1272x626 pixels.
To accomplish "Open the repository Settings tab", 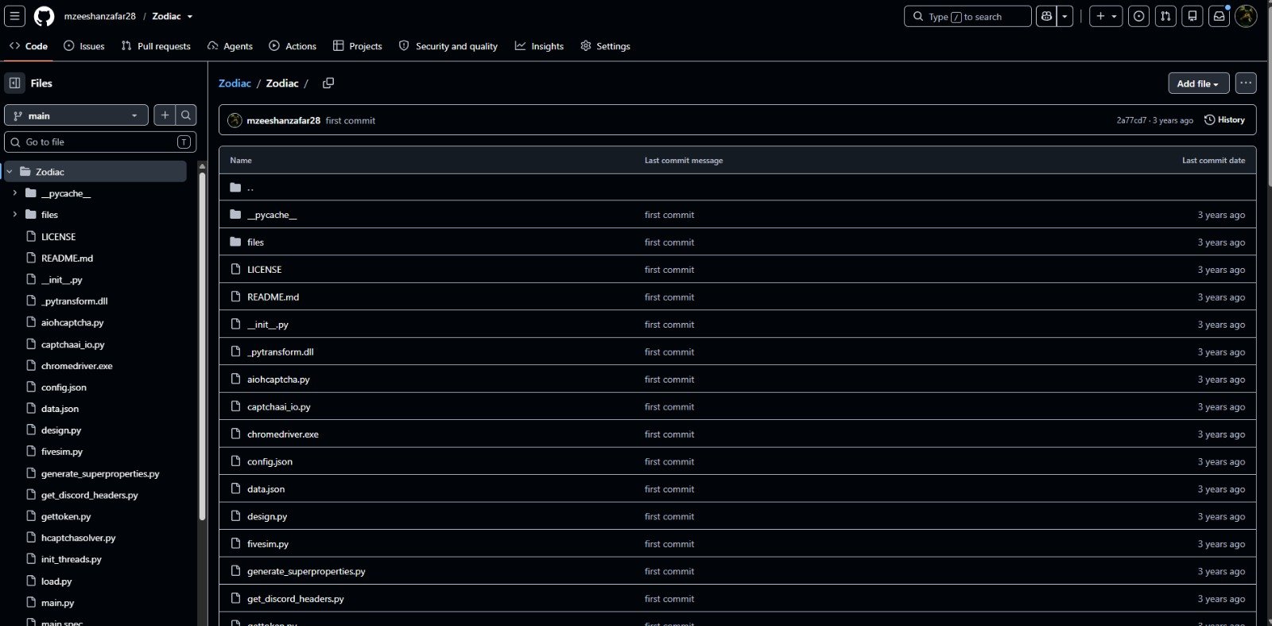I will click(605, 46).
